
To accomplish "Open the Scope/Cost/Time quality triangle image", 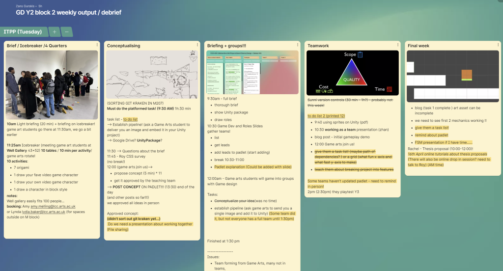I will (x=351, y=73).
